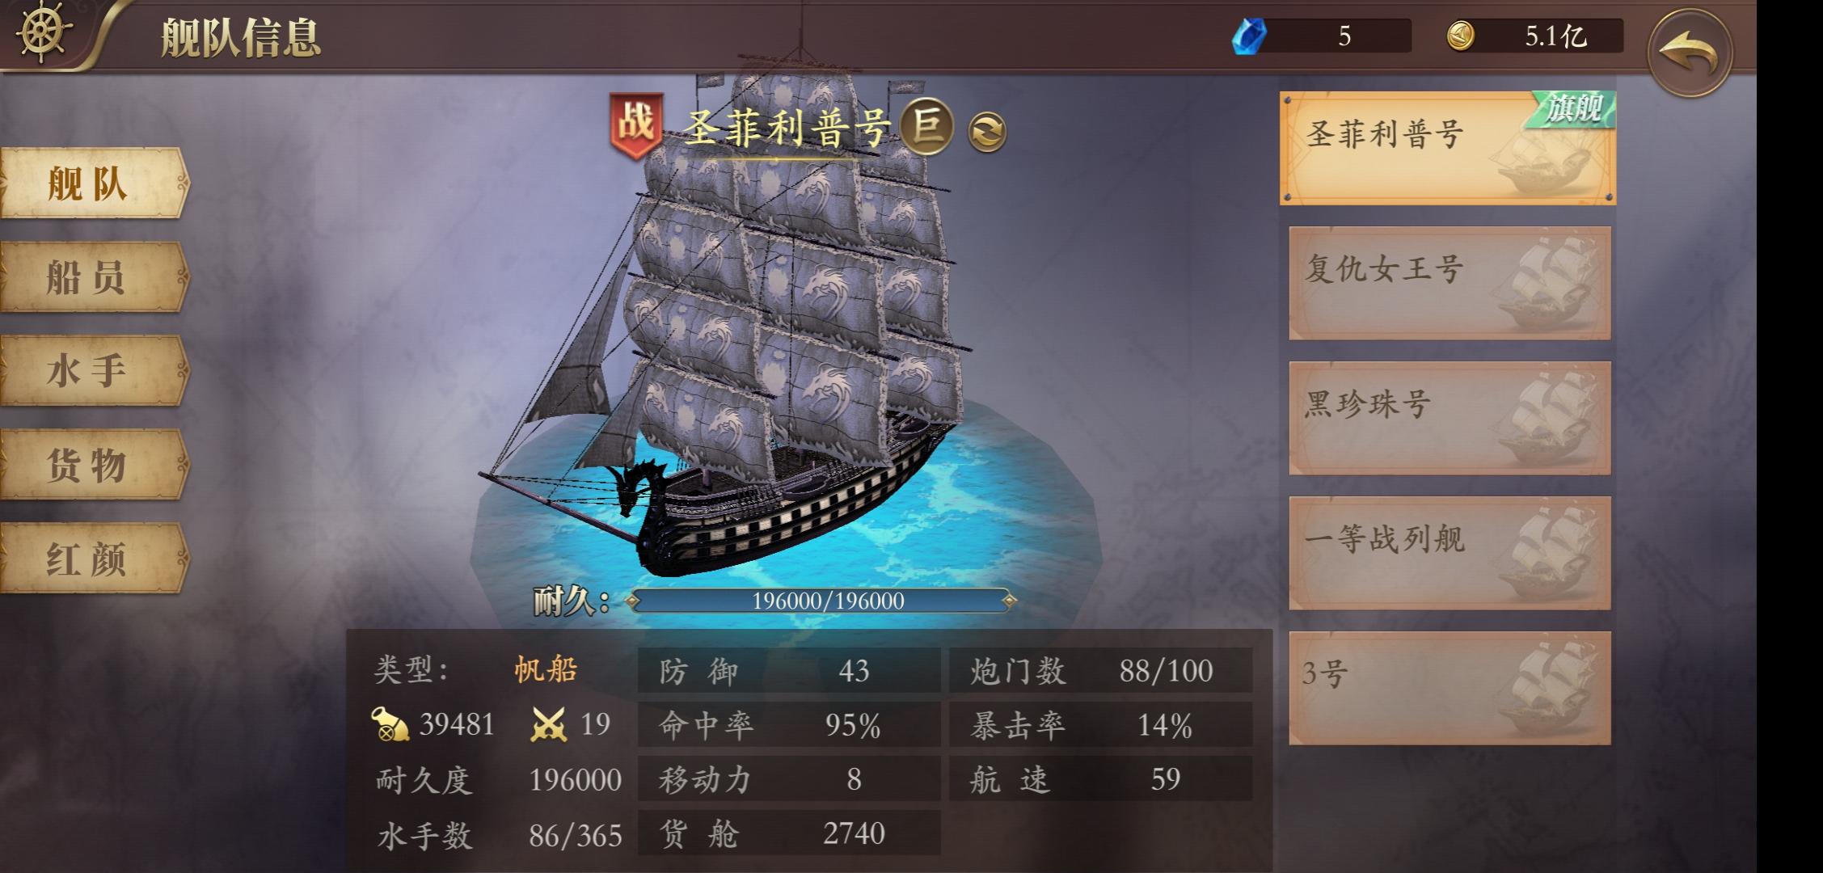This screenshot has height=873, width=1823.
Task: Click the blue gem currency icon
Action: click(1249, 36)
